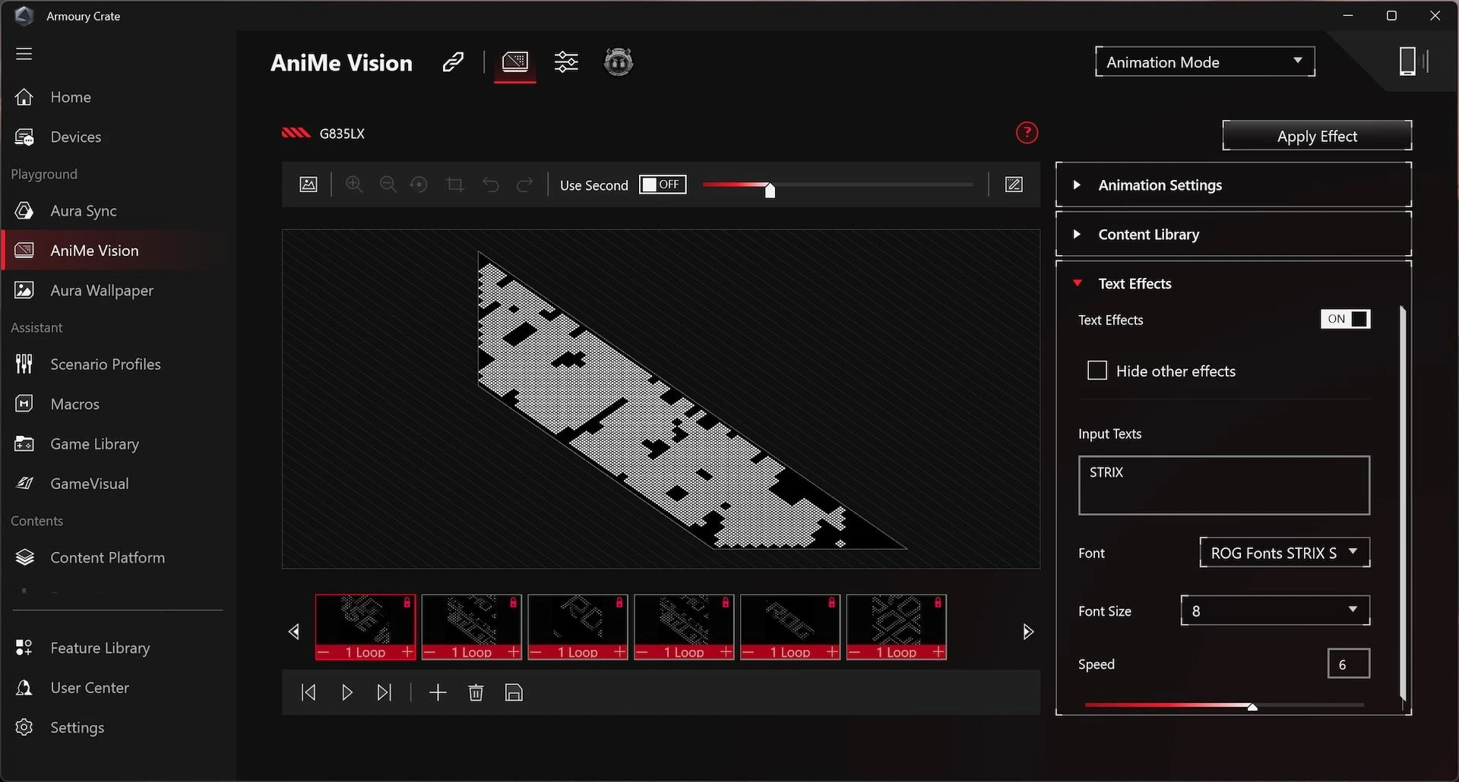Click the Input Texts field containing STRIX

[1224, 485]
